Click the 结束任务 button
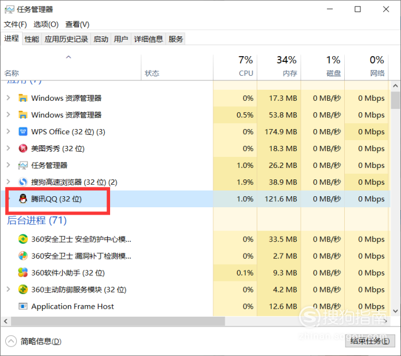The width and height of the screenshot is (401, 356). click(370, 341)
